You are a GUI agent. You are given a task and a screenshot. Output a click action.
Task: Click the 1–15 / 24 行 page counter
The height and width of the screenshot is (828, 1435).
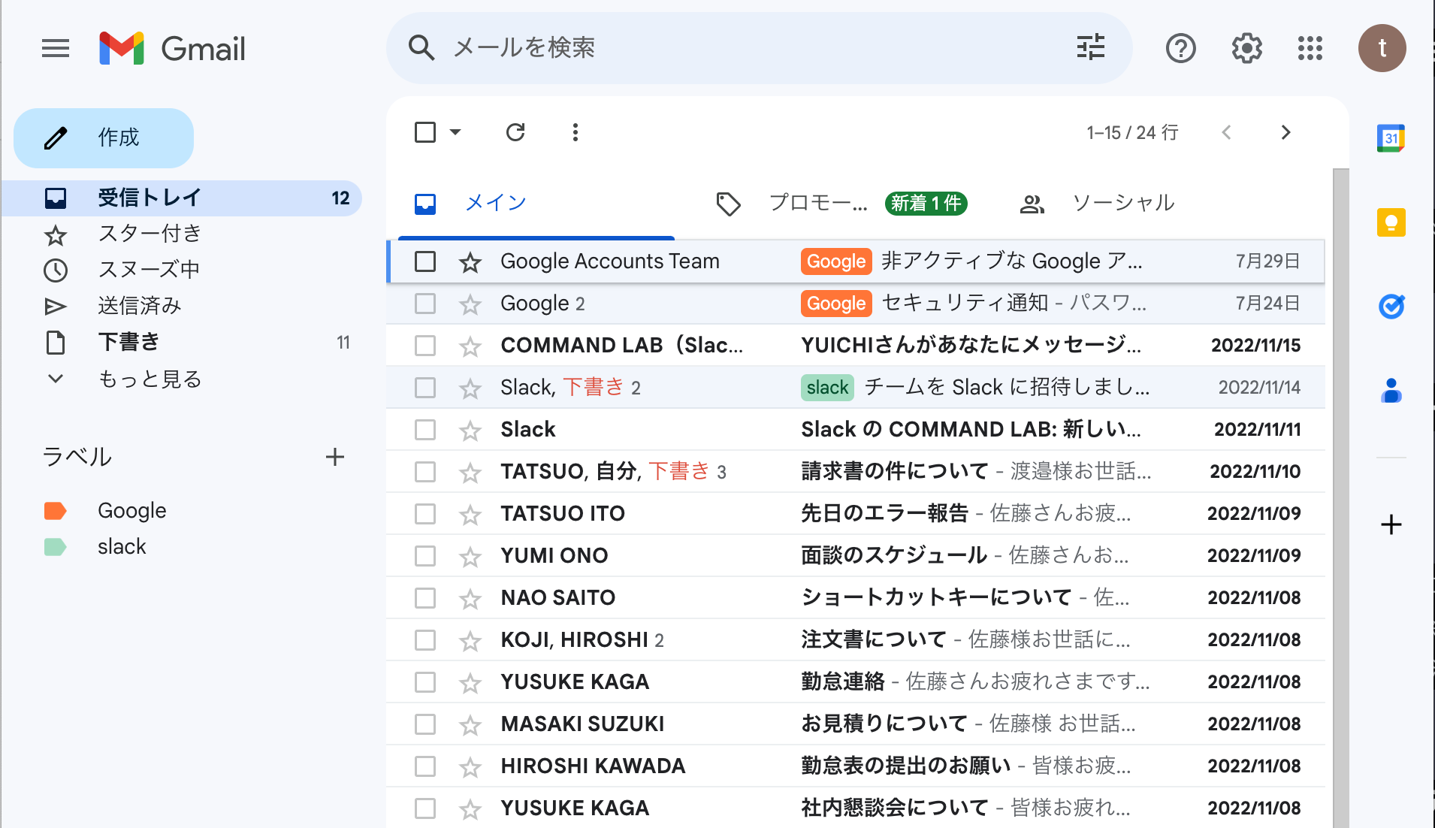click(1132, 133)
